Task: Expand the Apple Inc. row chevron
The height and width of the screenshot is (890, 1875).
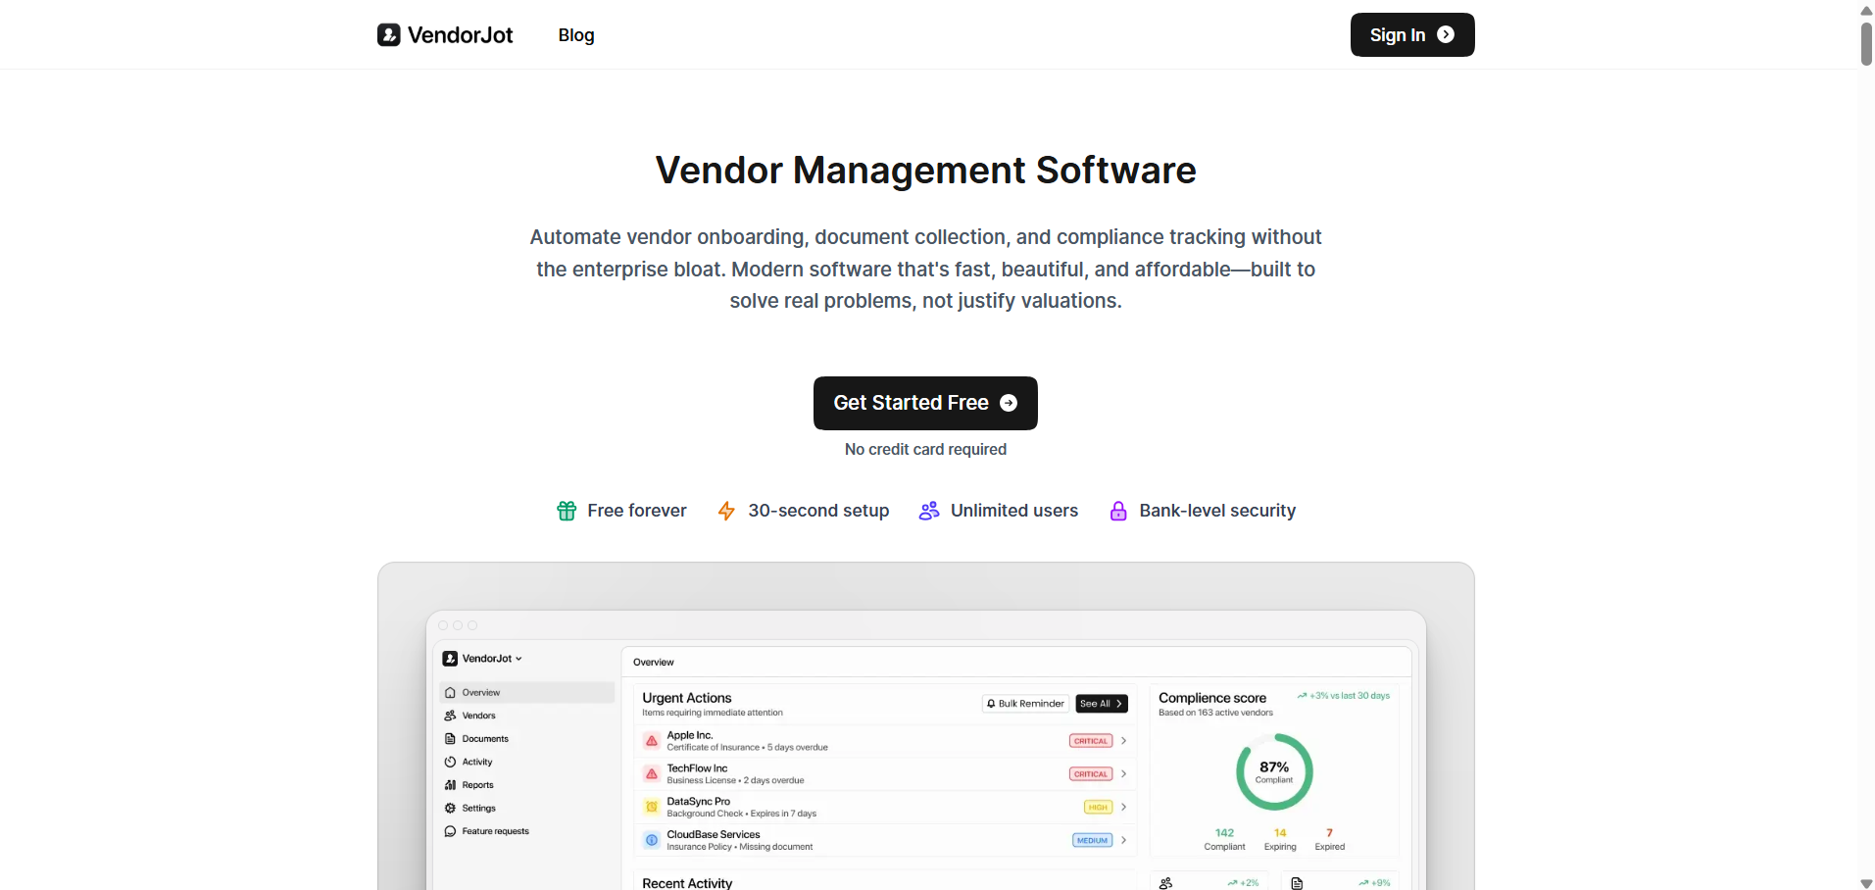Action: tap(1124, 741)
